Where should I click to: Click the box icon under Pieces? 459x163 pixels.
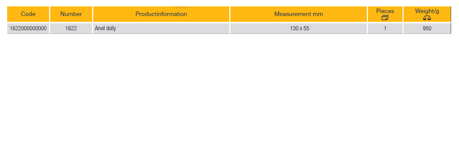(x=385, y=18)
